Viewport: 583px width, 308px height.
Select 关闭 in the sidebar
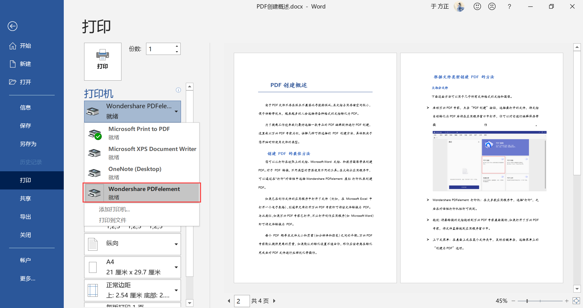pos(32,235)
